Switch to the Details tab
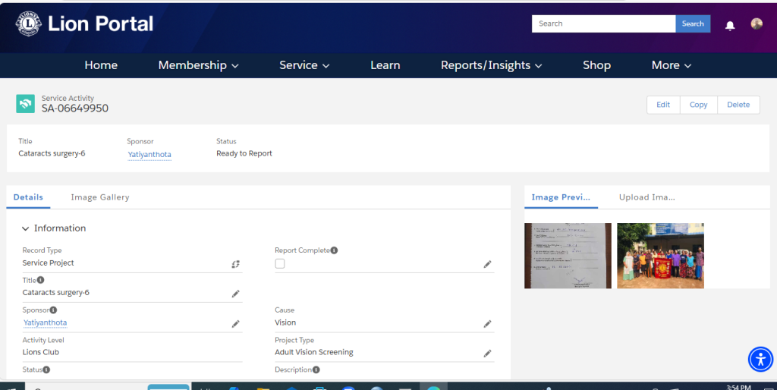This screenshot has width=777, height=390. pos(28,197)
